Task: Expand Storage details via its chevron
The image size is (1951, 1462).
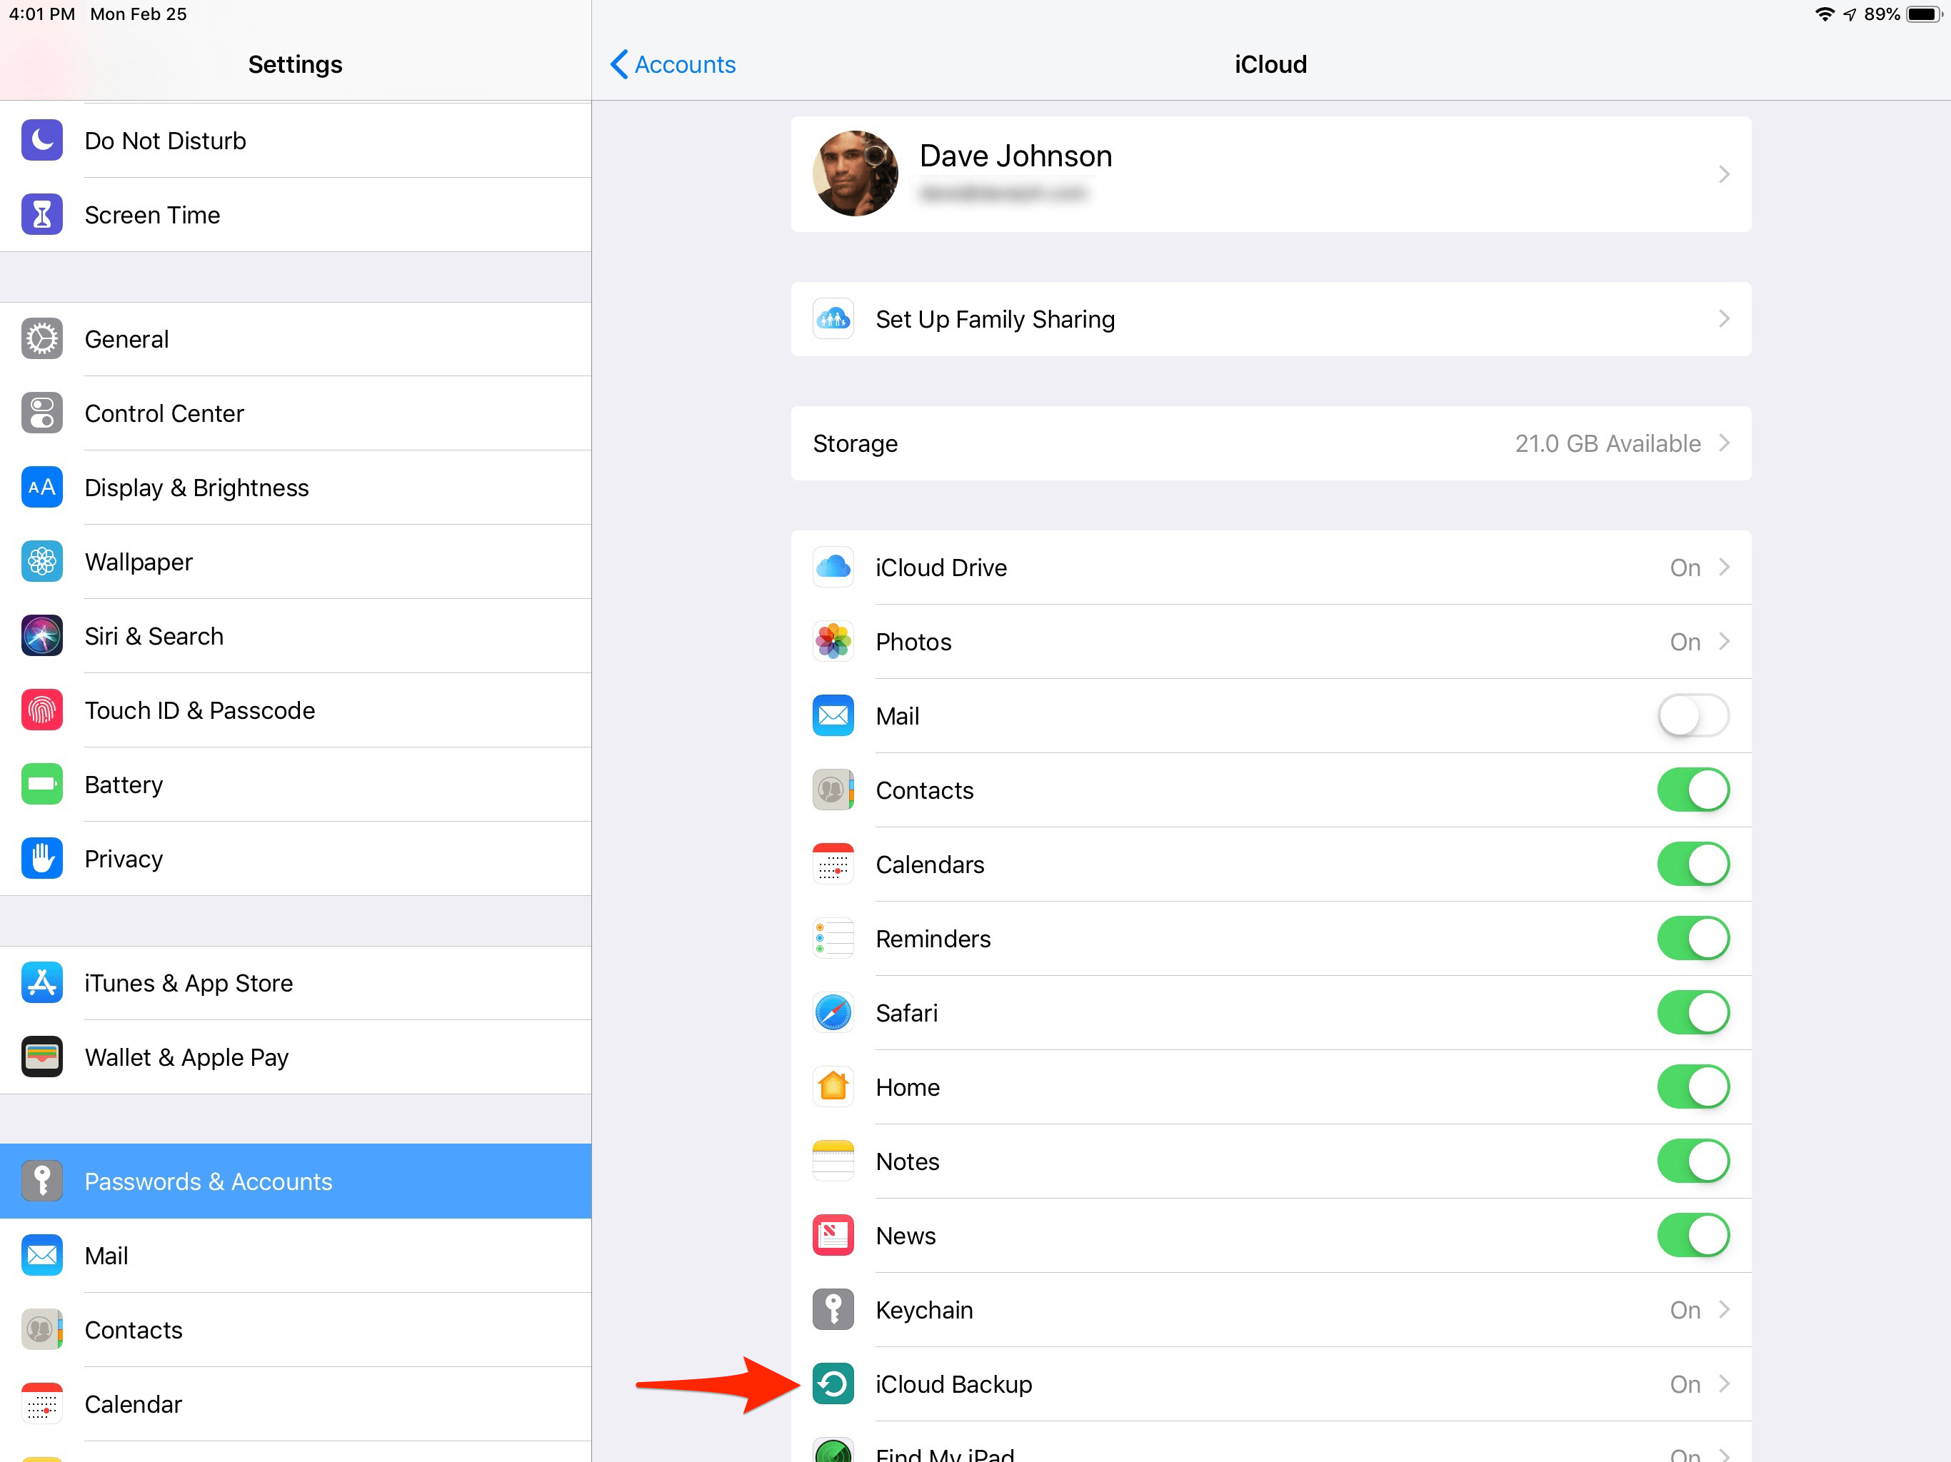Action: point(1725,443)
